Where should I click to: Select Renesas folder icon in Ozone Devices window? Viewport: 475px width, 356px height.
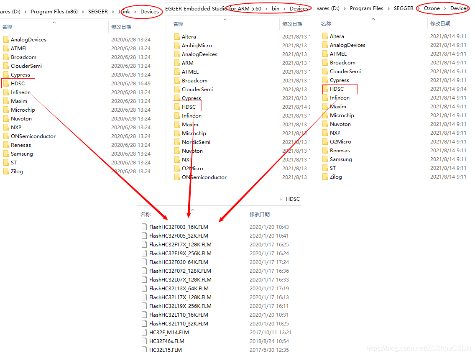[x=325, y=150]
